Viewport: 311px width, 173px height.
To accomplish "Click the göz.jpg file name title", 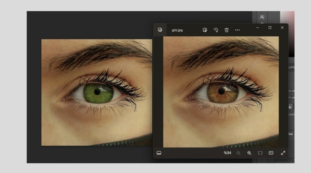I will click(177, 30).
